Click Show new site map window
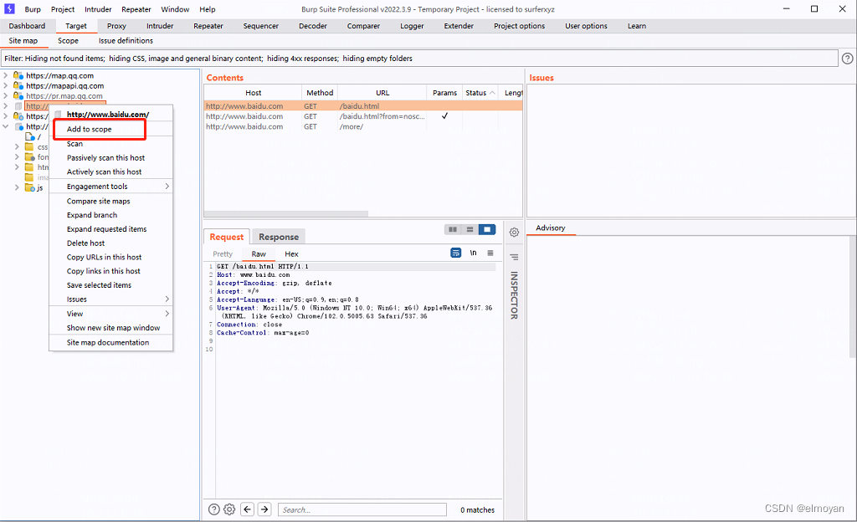This screenshot has width=857, height=522. point(105,327)
